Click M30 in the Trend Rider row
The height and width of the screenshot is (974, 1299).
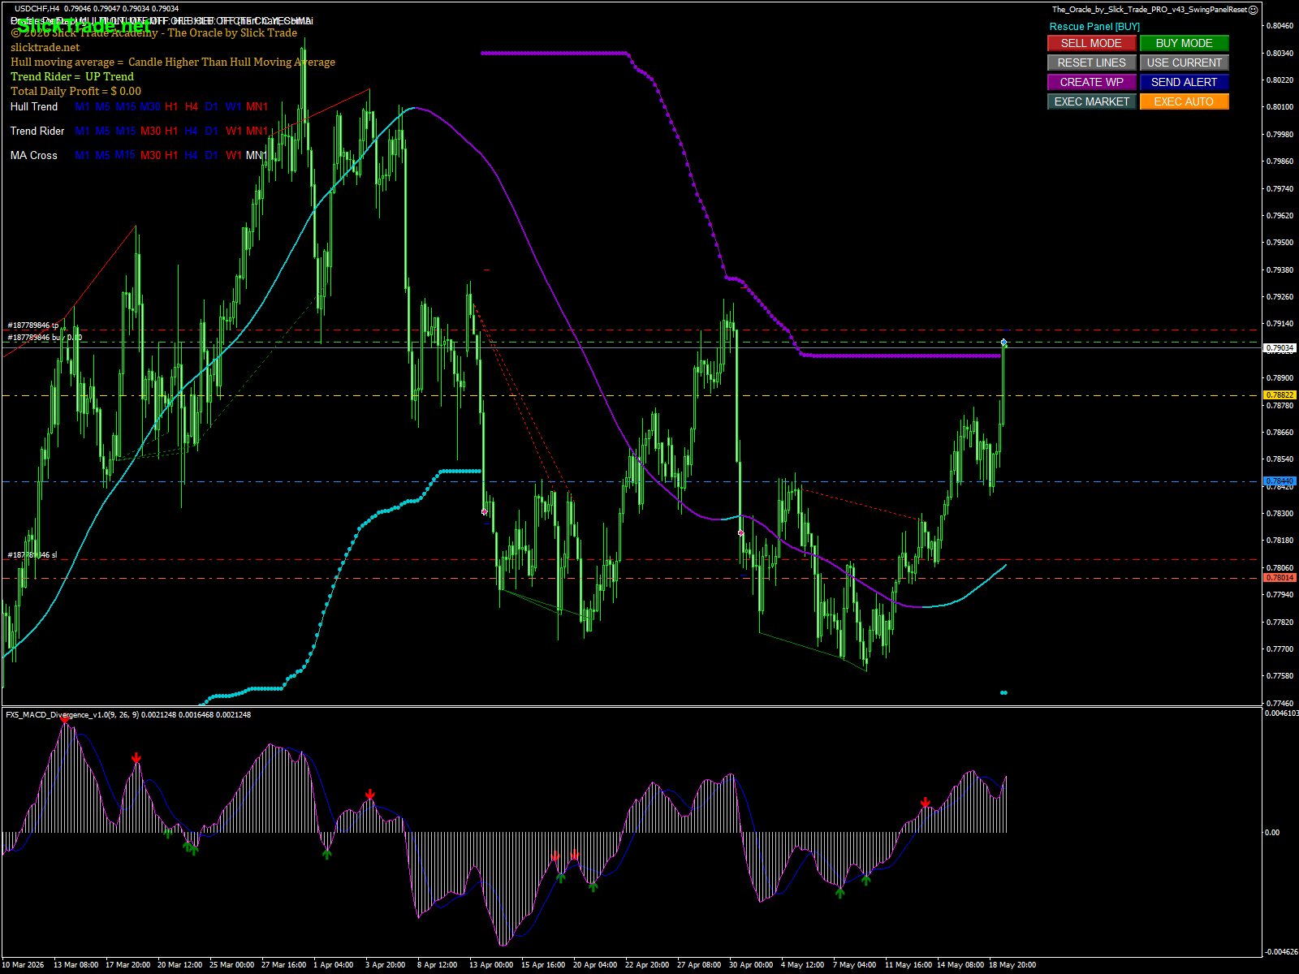[x=150, y=131]
